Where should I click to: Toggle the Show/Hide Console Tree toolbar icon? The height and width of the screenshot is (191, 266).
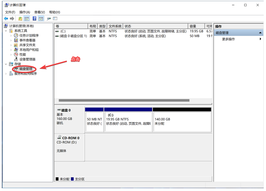click(27, 19)
